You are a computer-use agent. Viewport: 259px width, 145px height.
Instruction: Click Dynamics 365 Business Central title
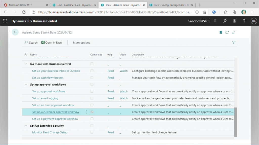[34, 21]
